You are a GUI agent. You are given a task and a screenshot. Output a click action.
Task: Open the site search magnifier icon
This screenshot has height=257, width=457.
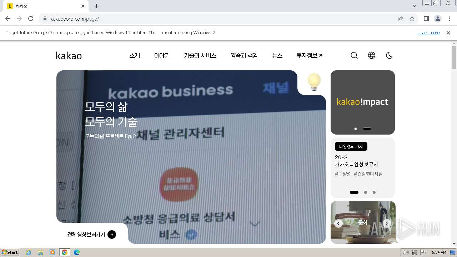[x=354, y=55]
